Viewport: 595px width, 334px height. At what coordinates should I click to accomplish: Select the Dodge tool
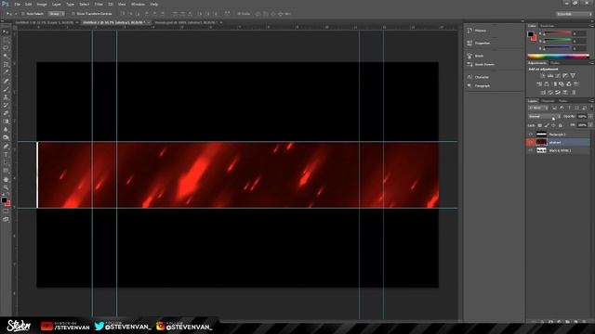(6, 138)
